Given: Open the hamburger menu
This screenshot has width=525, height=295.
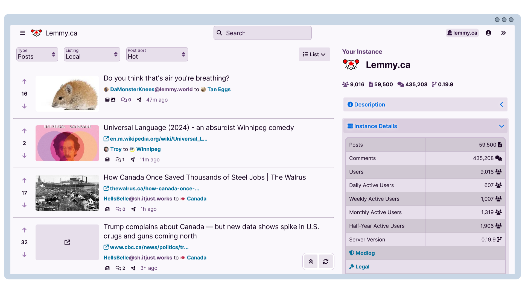Looking at the screenshot, I should tap(22, 33).
